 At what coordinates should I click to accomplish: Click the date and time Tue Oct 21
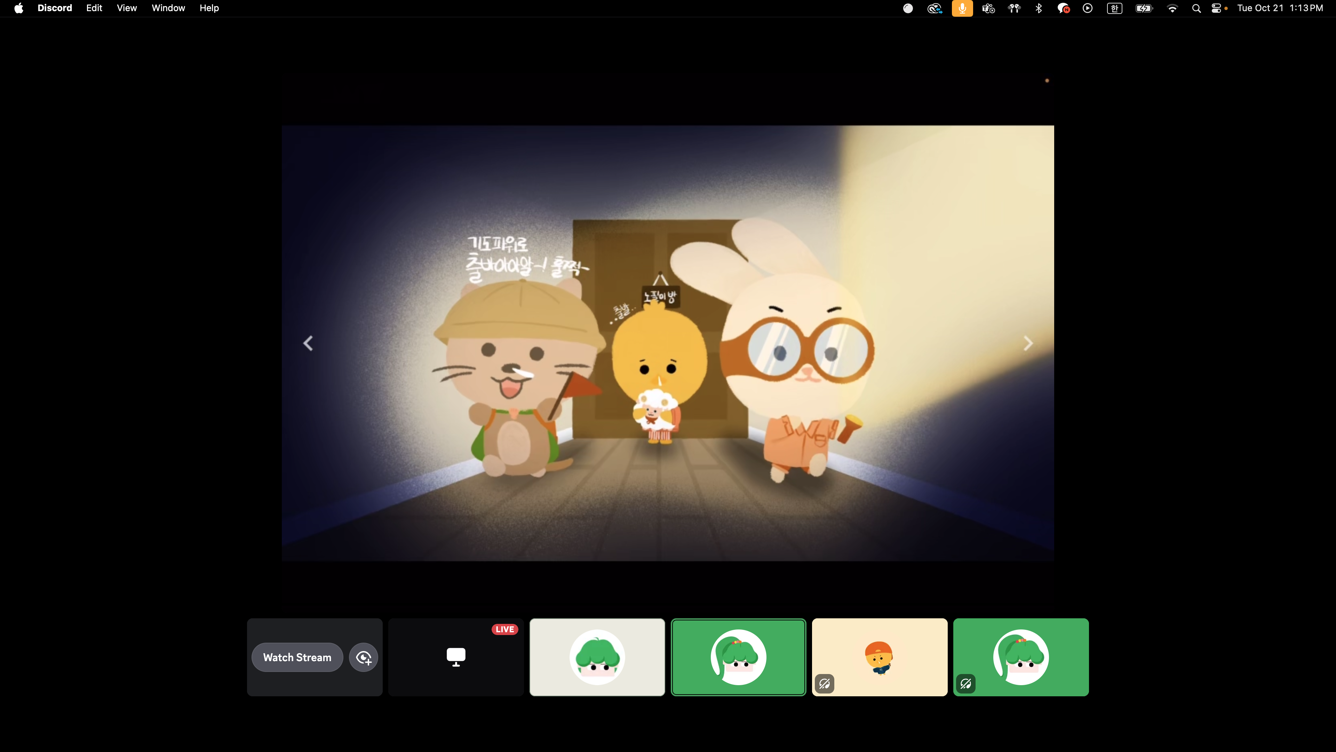[x=1280, y=8]
